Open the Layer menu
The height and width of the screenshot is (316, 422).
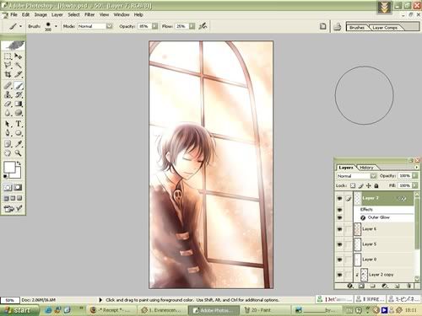point(57,14)
